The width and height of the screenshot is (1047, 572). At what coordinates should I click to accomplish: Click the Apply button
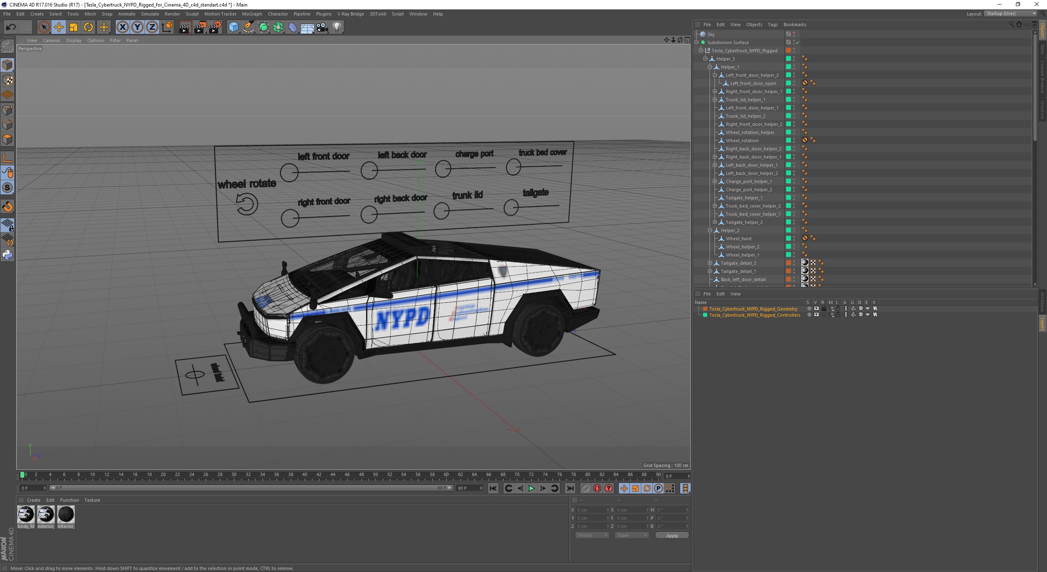click(x=672, y=535)
